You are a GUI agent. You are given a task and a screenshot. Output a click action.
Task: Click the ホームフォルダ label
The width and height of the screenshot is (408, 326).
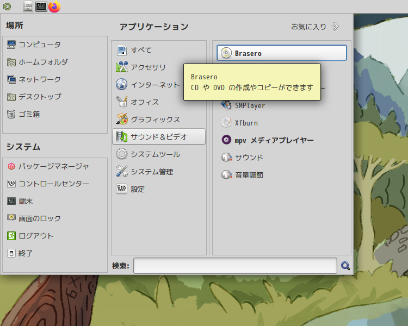click(43, 62)
